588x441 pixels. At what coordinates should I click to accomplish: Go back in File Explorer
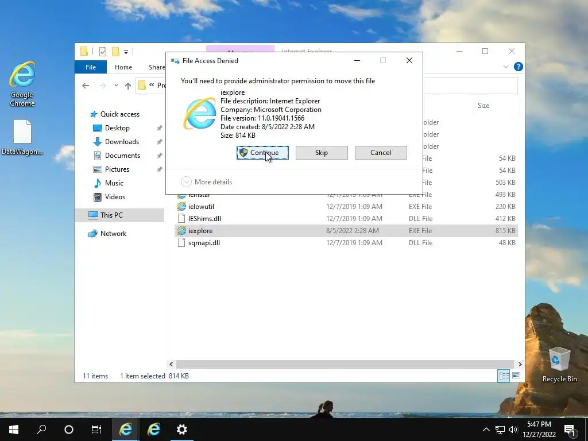[86, 86]
